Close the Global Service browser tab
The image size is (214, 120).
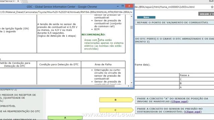pos(18,1)
